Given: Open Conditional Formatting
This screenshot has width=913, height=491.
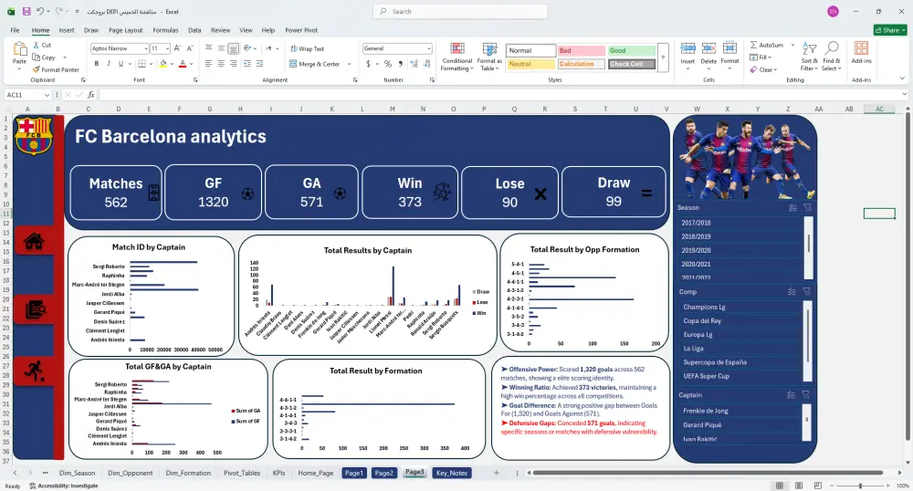Looking at the screenshot, I should 457,57.
